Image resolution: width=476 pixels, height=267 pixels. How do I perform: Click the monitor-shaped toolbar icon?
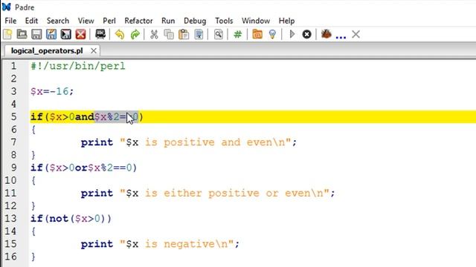click(x=100, y=34)
